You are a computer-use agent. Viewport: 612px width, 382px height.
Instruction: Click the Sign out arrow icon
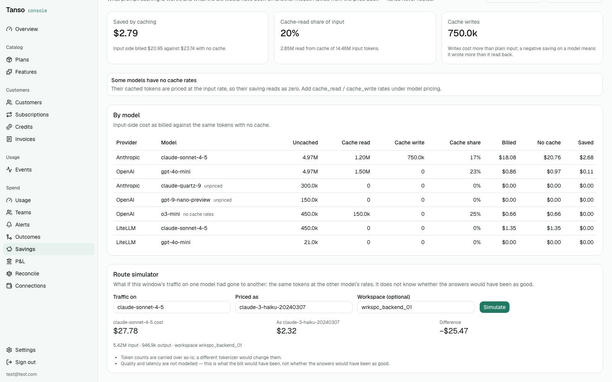pyautogui.click(x=9, y=362)
